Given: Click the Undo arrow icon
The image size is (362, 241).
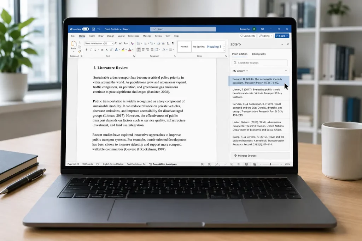Looking at the screenshot, I should coord(99,29).
